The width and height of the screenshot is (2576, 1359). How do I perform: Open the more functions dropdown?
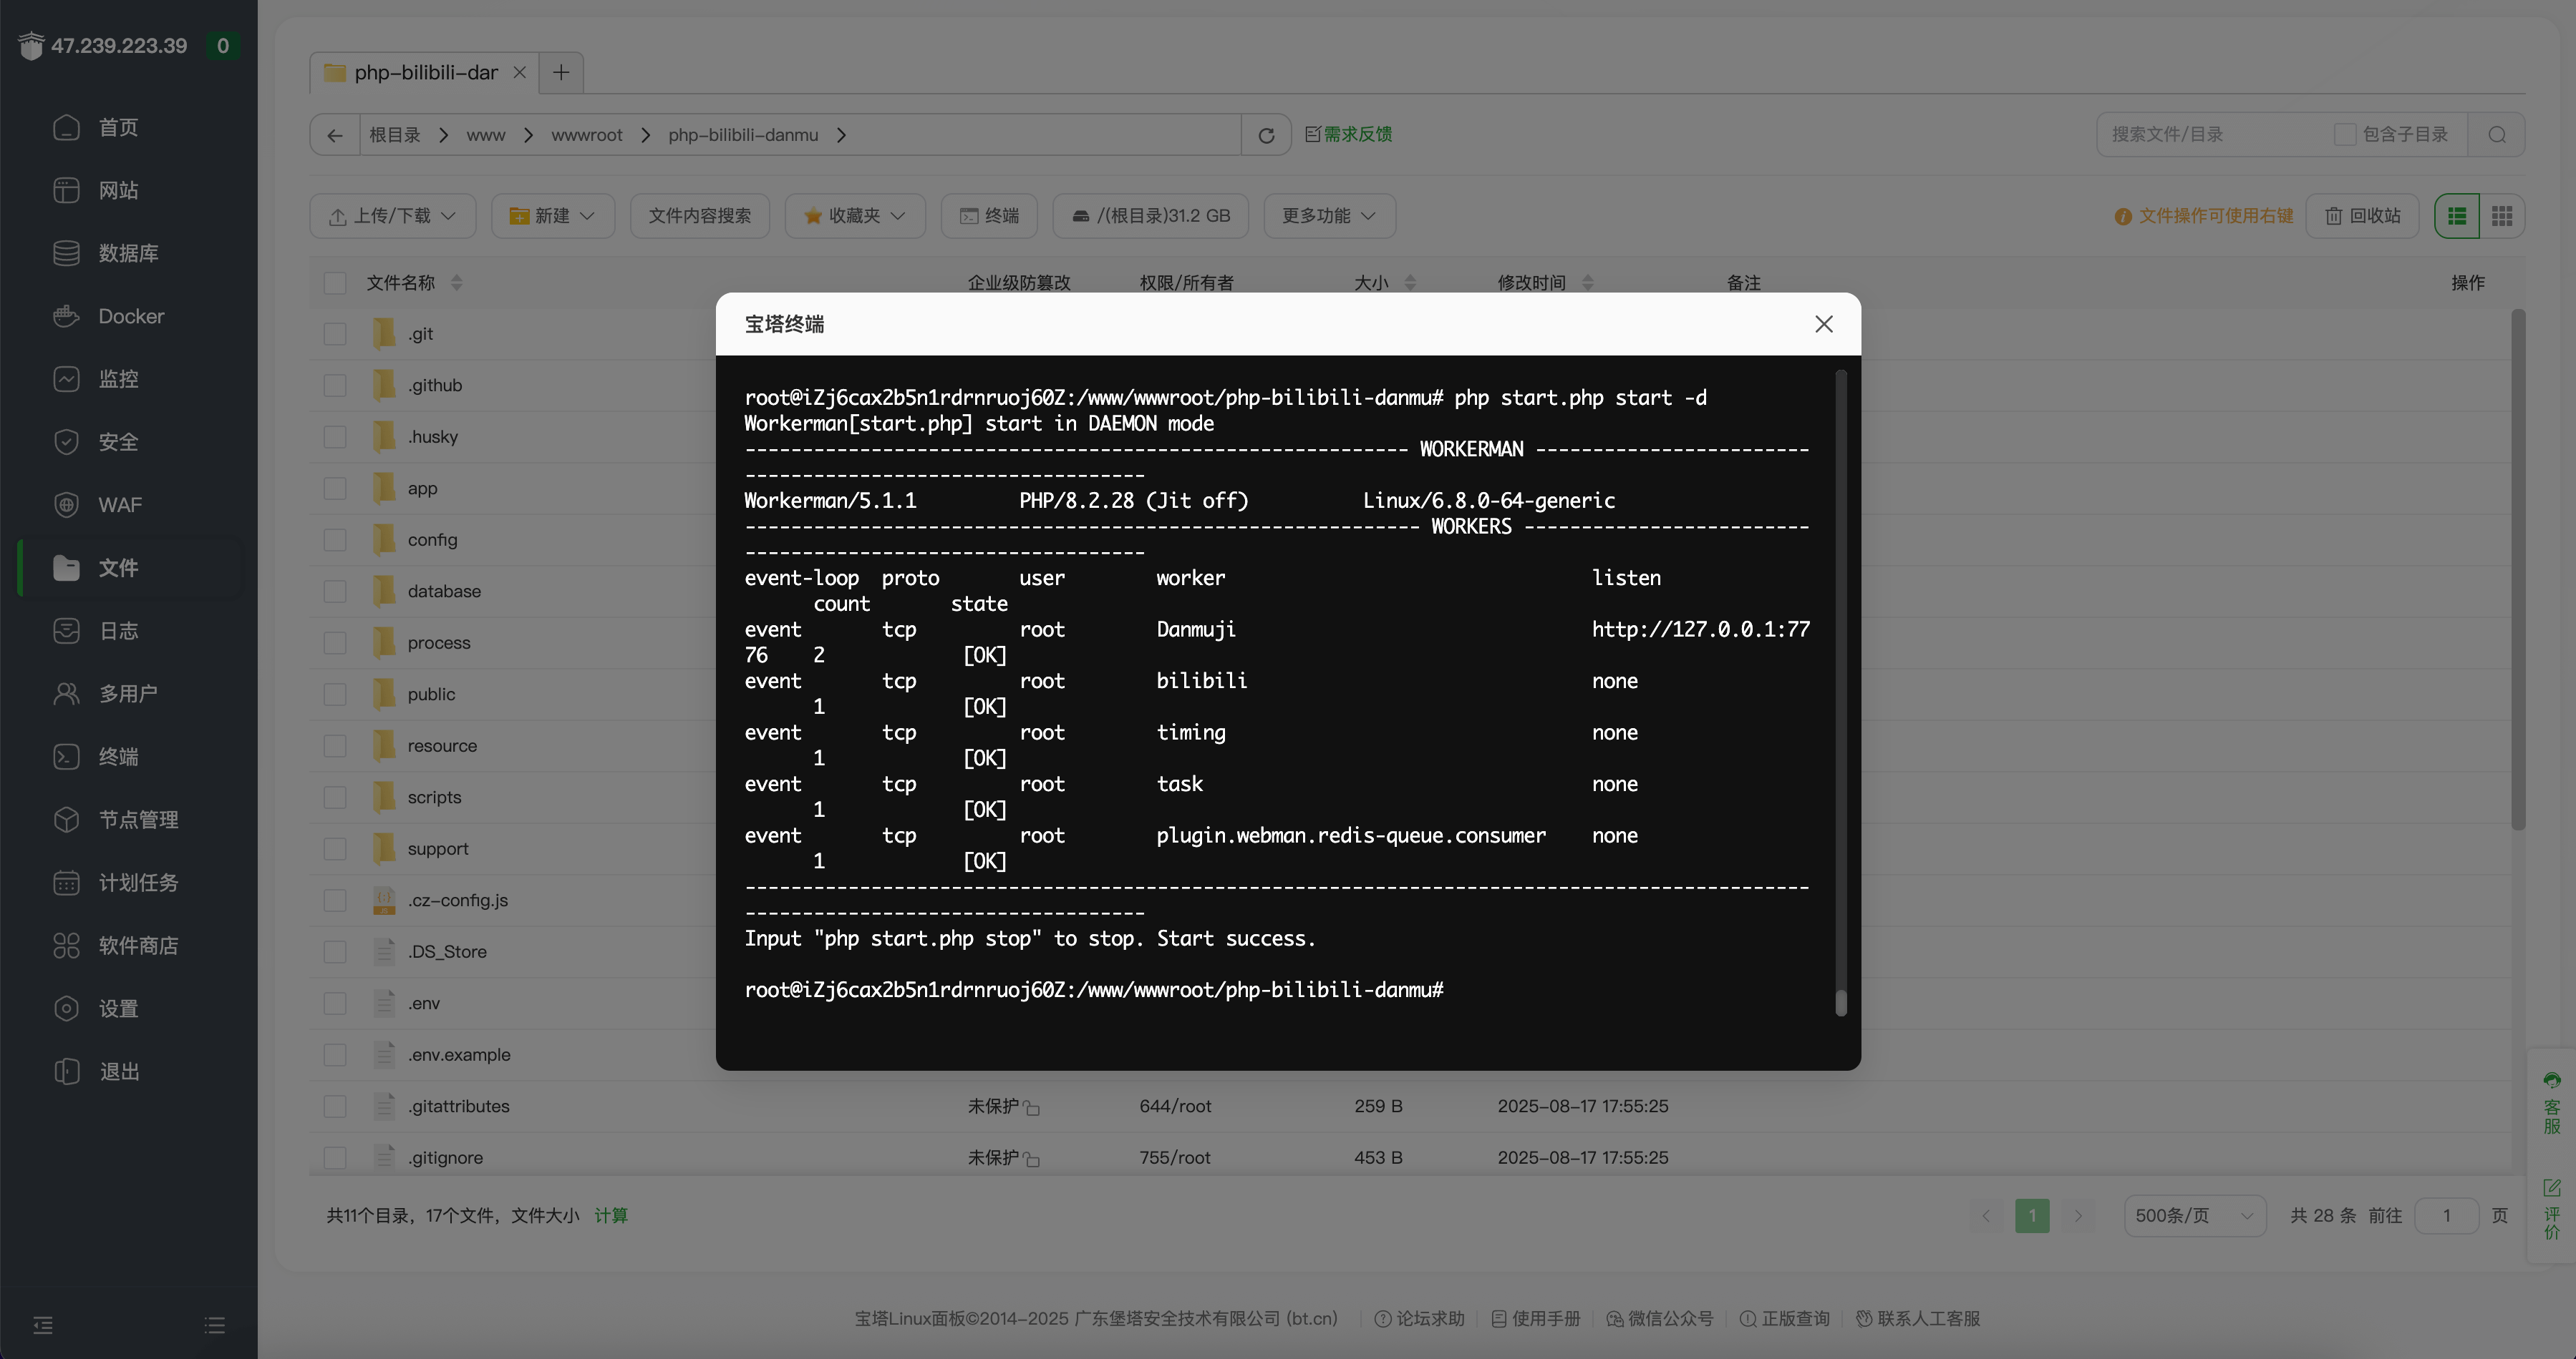[1329, 216]
